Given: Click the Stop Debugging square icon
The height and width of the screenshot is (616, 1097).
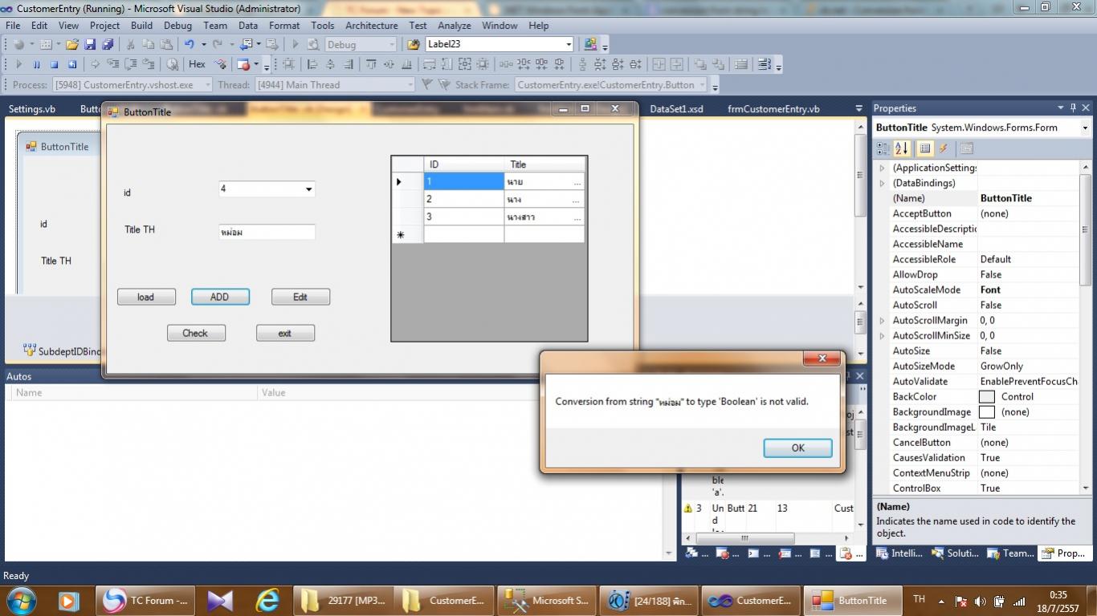Looking at the screenshot, I should pos(54,65).
